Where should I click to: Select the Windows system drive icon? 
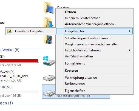tap(49, 61)
